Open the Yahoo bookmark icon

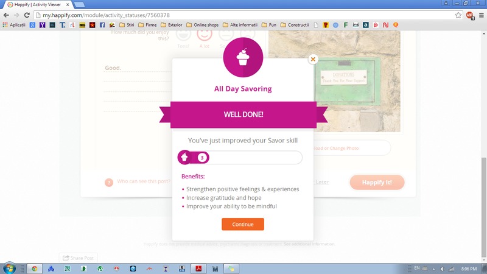tap(42, 25)
